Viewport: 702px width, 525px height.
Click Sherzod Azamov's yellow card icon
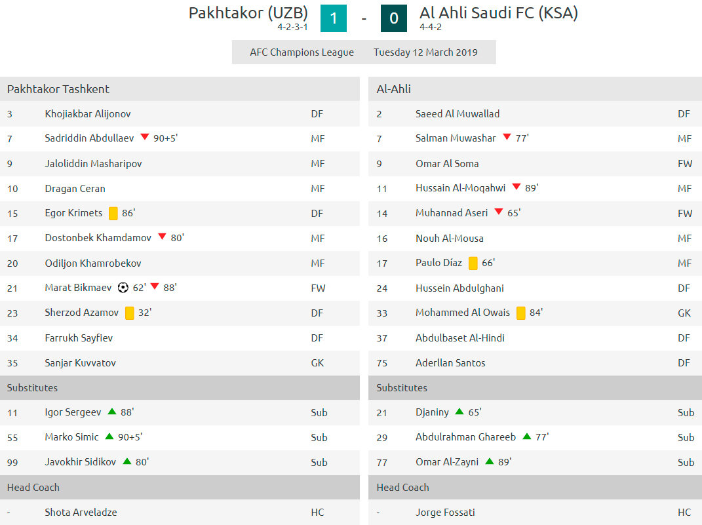129,313
